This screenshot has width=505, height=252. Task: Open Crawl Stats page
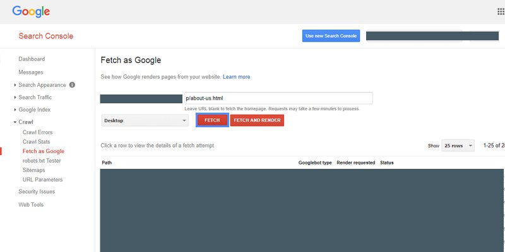37,142
